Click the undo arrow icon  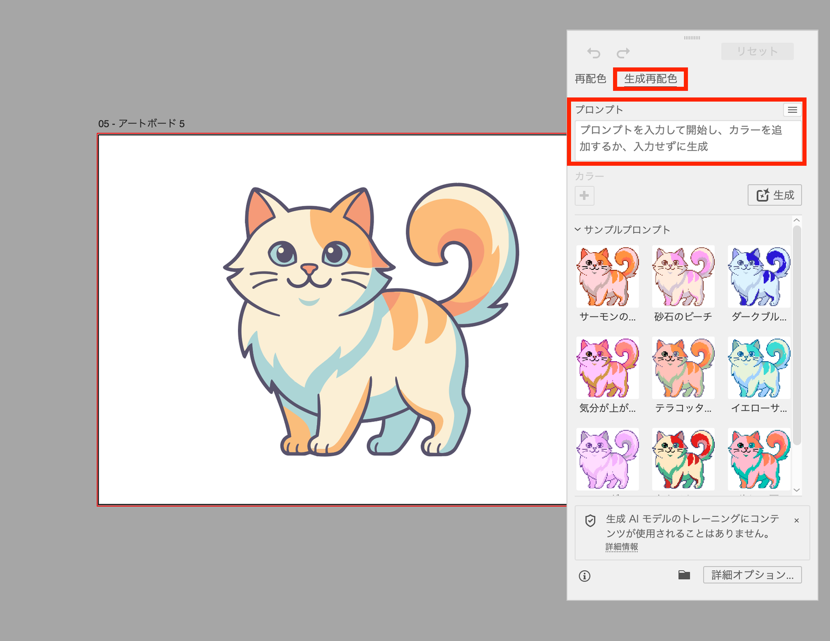click(594, 53)
